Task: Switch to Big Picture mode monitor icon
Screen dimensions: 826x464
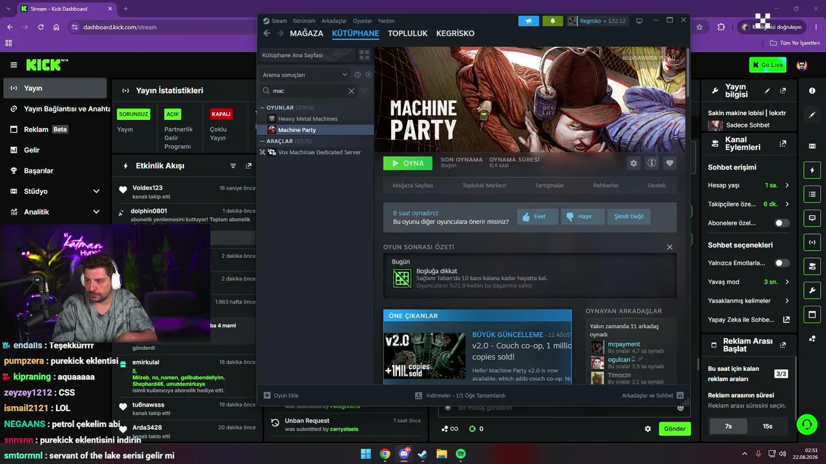Action: pos(640,21)
